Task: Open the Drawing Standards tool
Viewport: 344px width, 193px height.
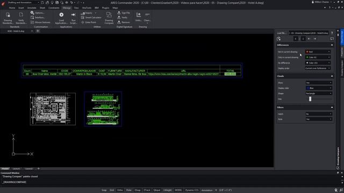Action: coord(8,18)
